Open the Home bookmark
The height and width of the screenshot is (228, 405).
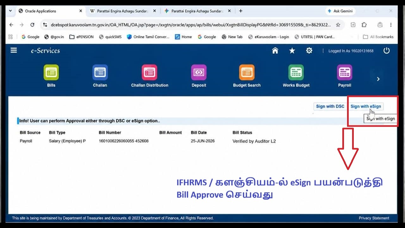[x=184, y=37]
